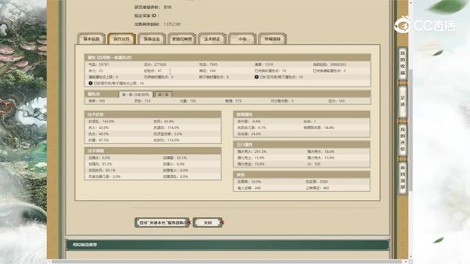Switch to the 法术修正 tab
470x264 pixels.
(x=212, y=39)
